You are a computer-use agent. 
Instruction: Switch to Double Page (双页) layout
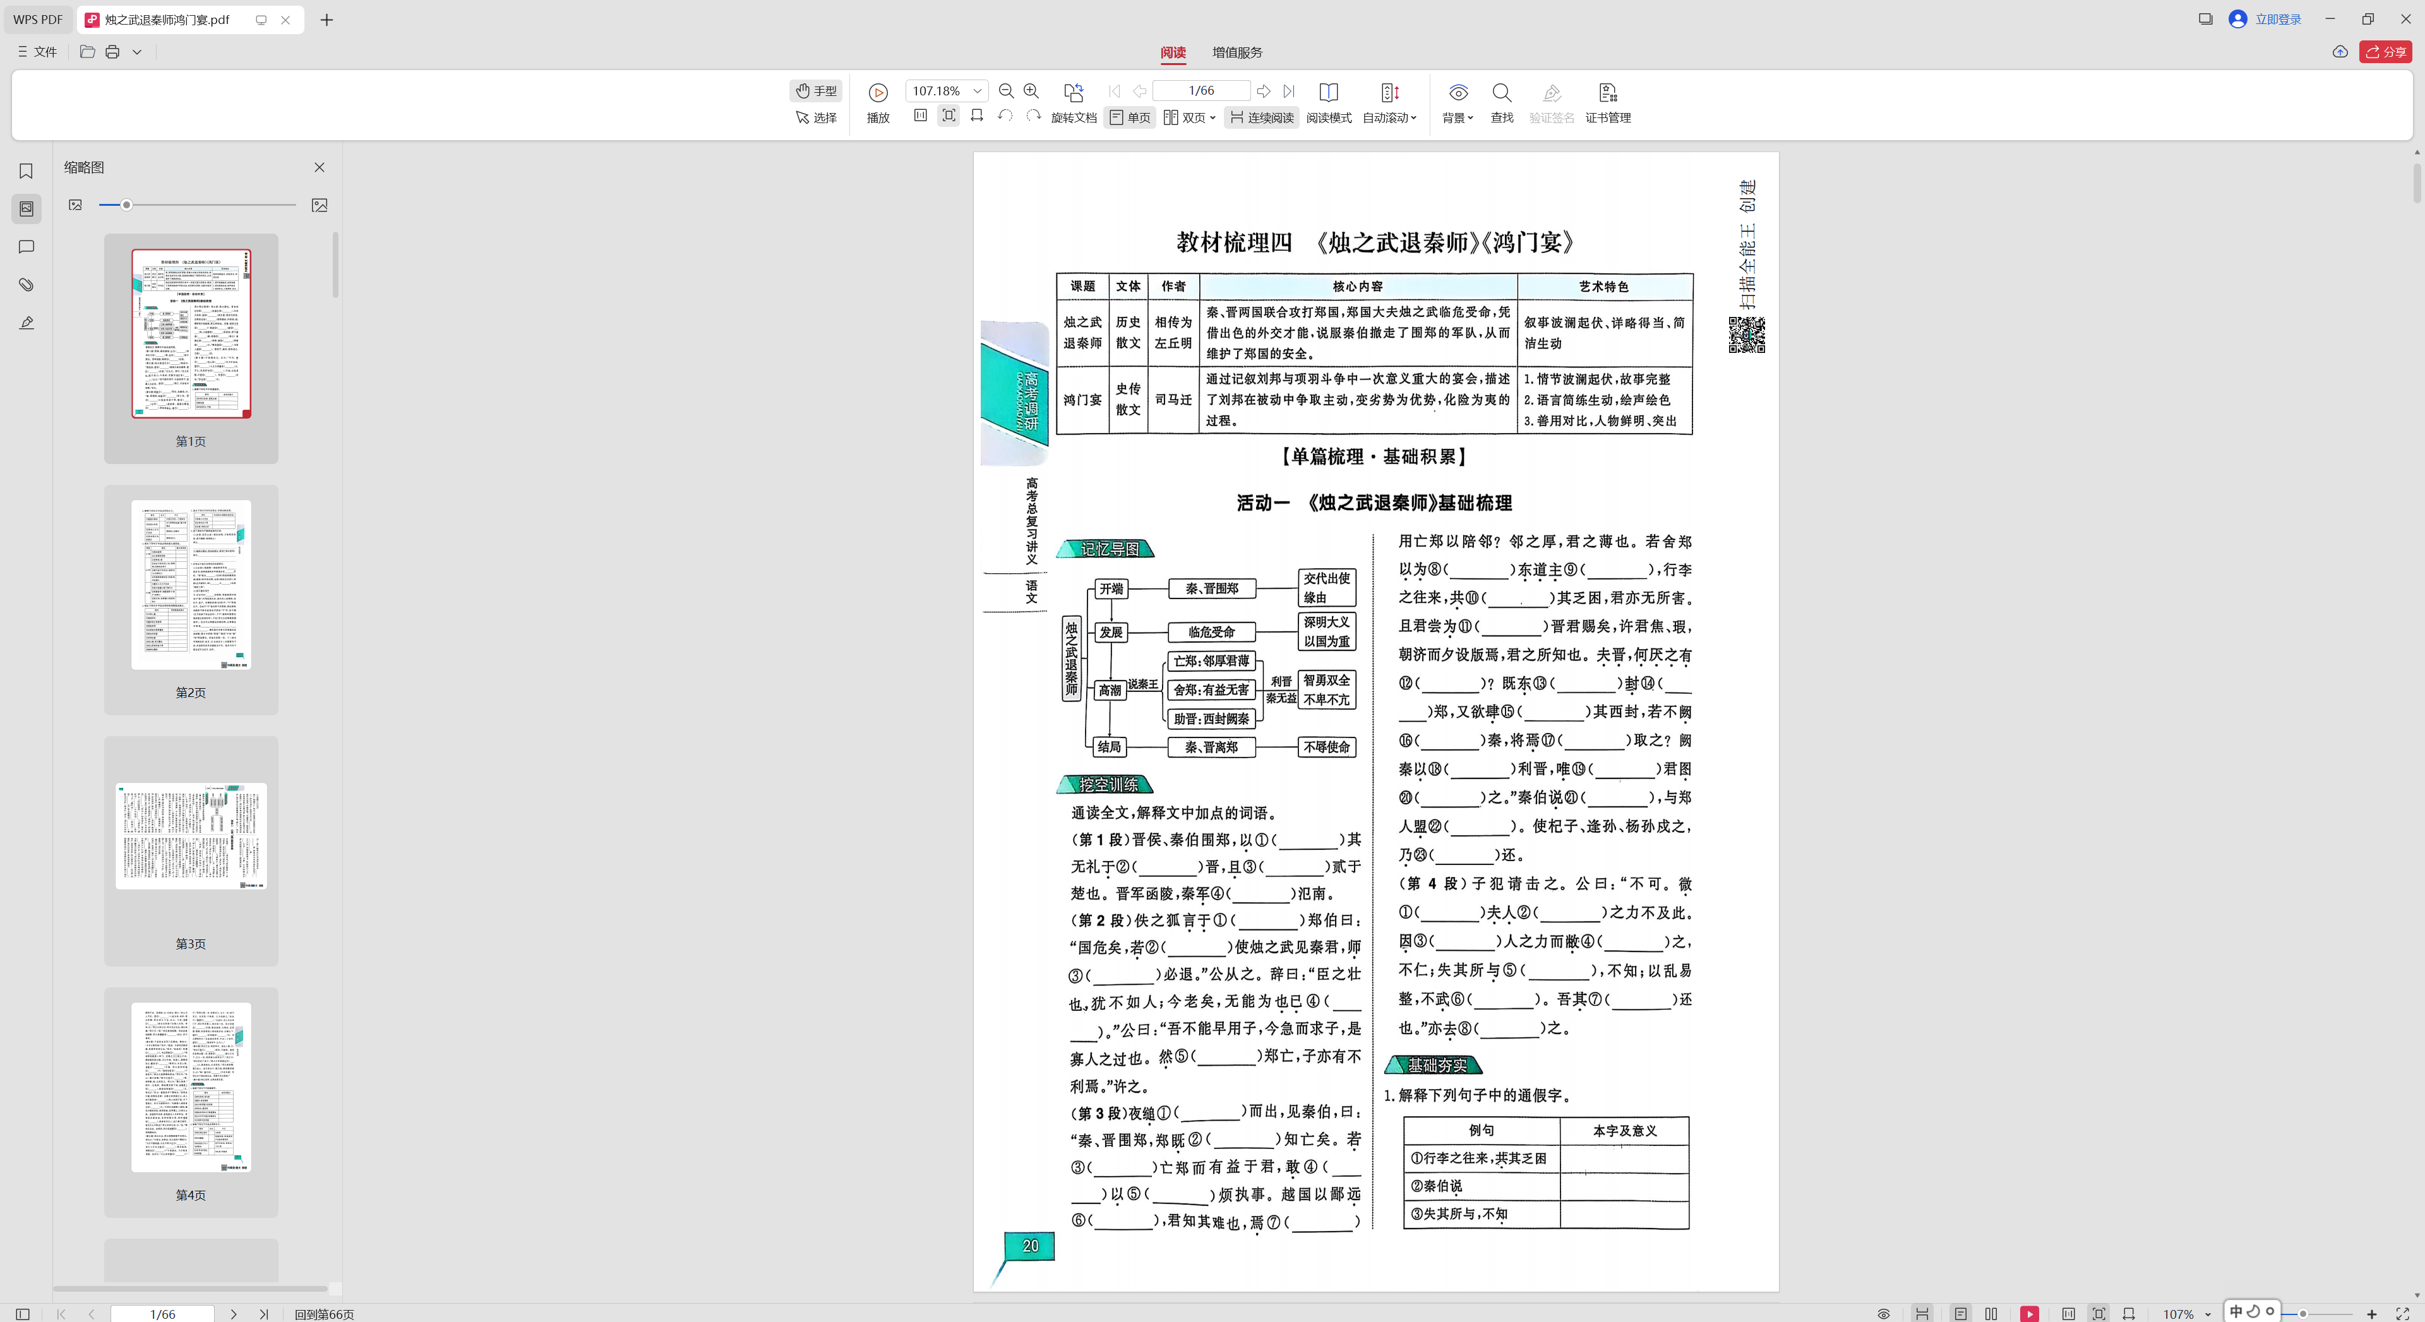click(1184, 117)
